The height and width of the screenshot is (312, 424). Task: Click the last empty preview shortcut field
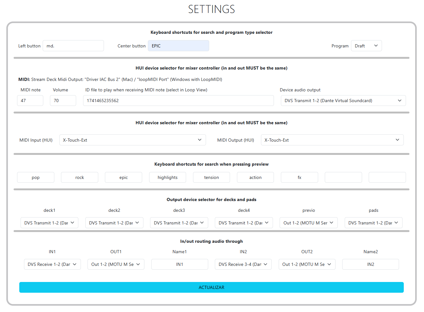[x=387, y=177]
